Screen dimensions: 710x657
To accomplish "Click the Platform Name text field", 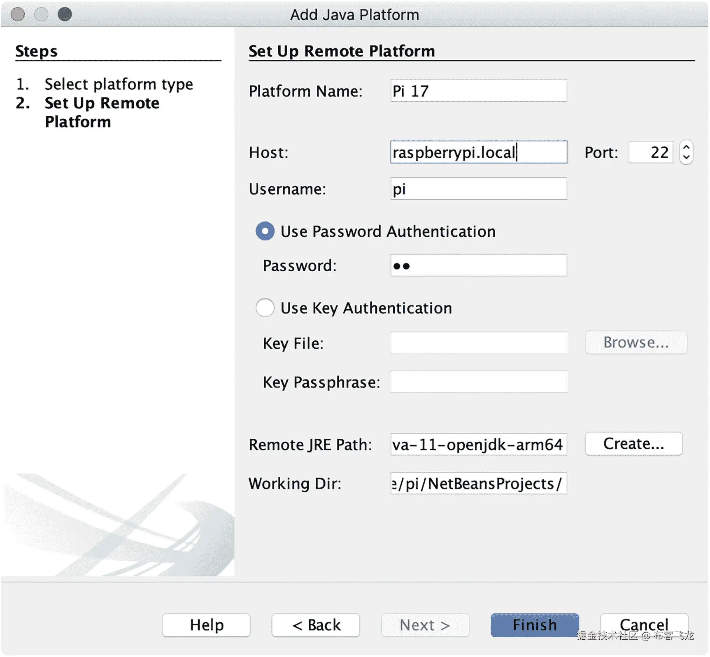I will [478, 91].
